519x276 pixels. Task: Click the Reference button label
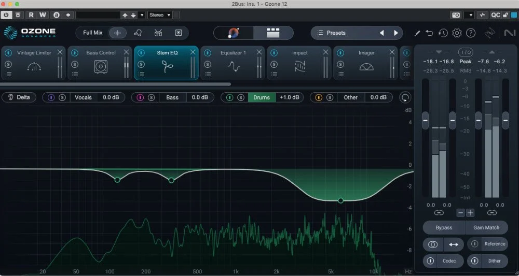(x=495, y=244)
